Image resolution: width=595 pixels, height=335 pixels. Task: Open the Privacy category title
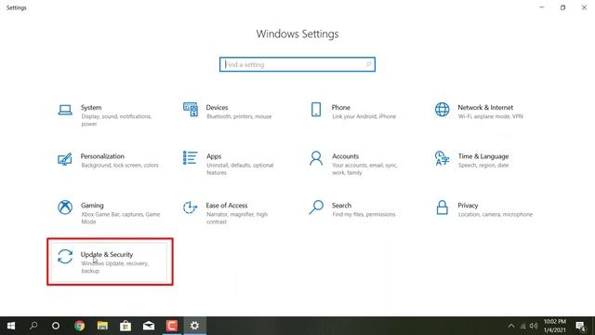pyautogui.click(x=468, y=206)
